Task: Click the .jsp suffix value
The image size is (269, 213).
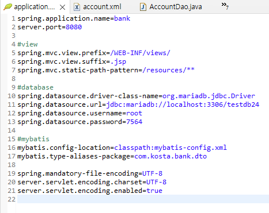Action: (x=118, y=61)
